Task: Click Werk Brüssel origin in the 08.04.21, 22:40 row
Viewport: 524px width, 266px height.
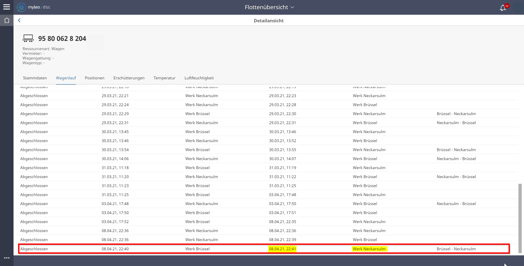Action: 198,249
